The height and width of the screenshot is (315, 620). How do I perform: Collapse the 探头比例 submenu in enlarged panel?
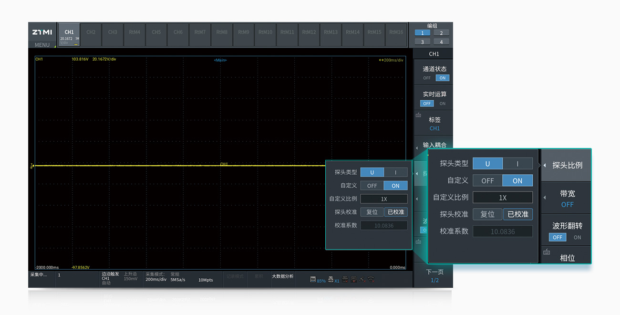(x=567, y=165)
